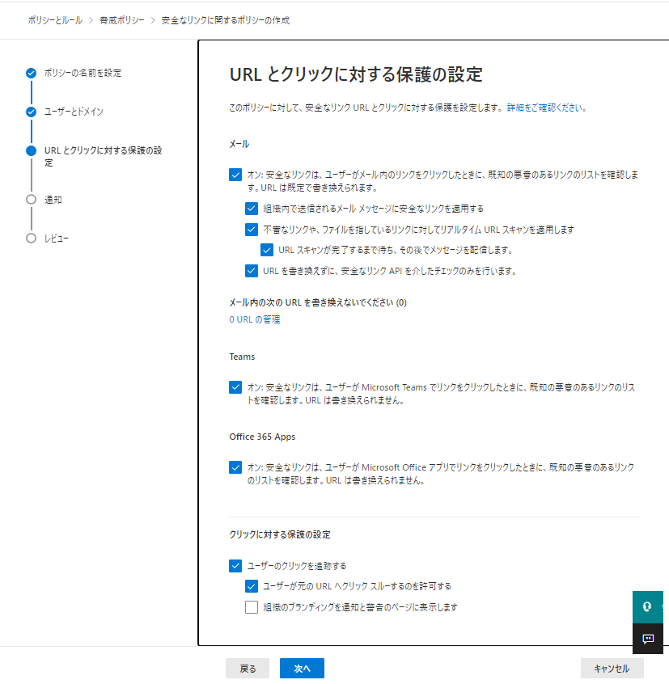Disable Safe Links for Office 365 Apps
669x684 pixels.
235,467
